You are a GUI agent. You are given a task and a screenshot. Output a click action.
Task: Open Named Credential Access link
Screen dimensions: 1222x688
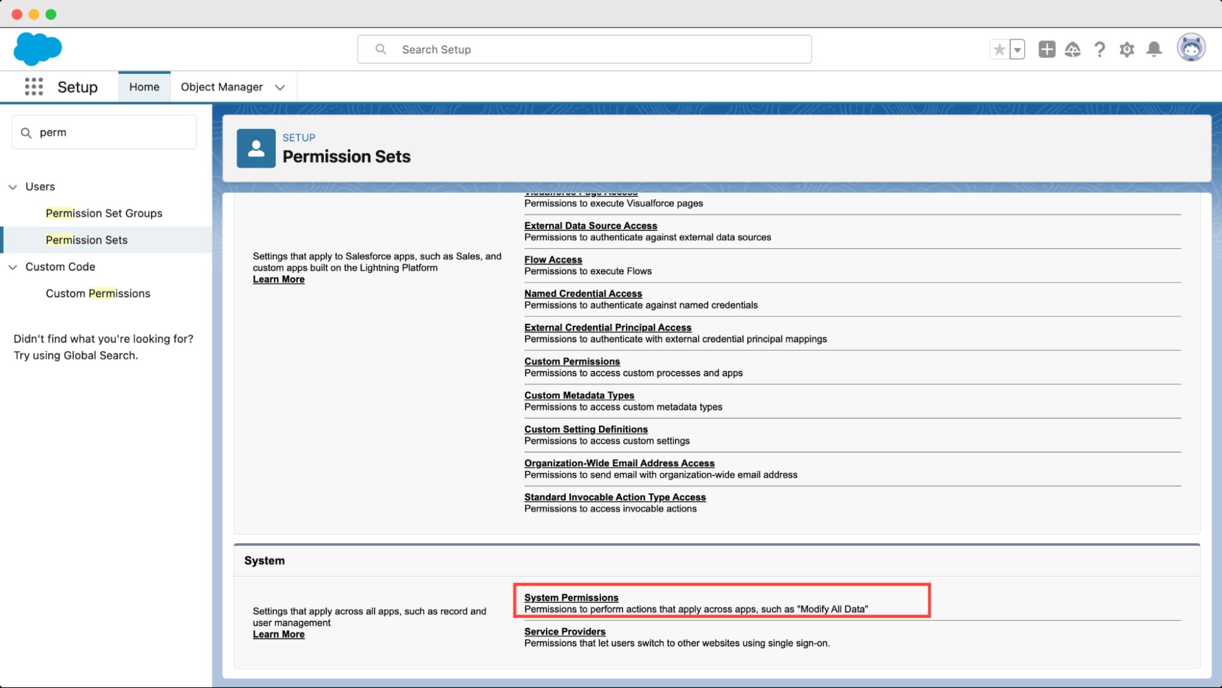click(583, 293)
